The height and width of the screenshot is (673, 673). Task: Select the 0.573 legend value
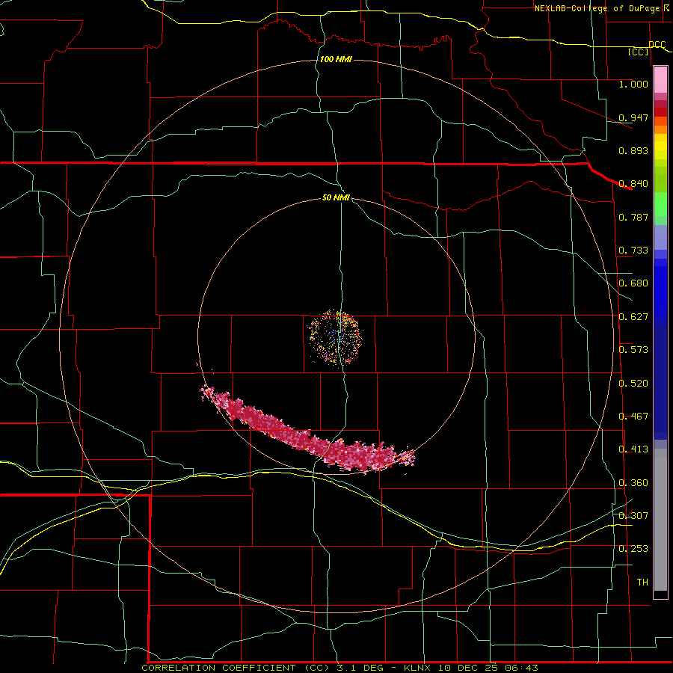(x=633, y=350)
